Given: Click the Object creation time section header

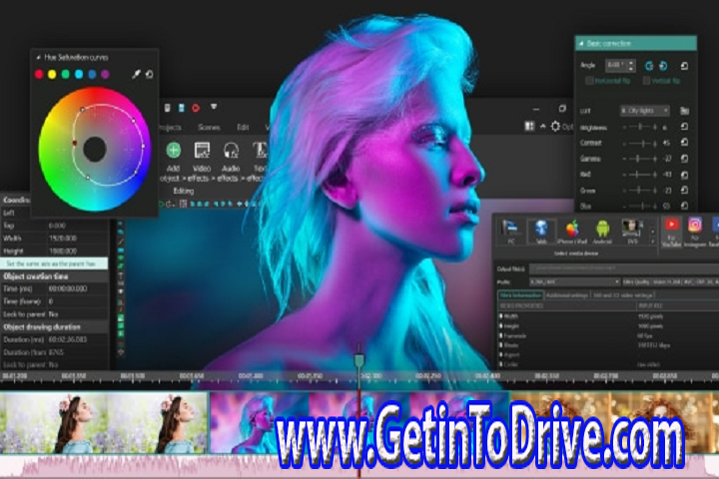Looking at the screenshot, I should point(54,276).
